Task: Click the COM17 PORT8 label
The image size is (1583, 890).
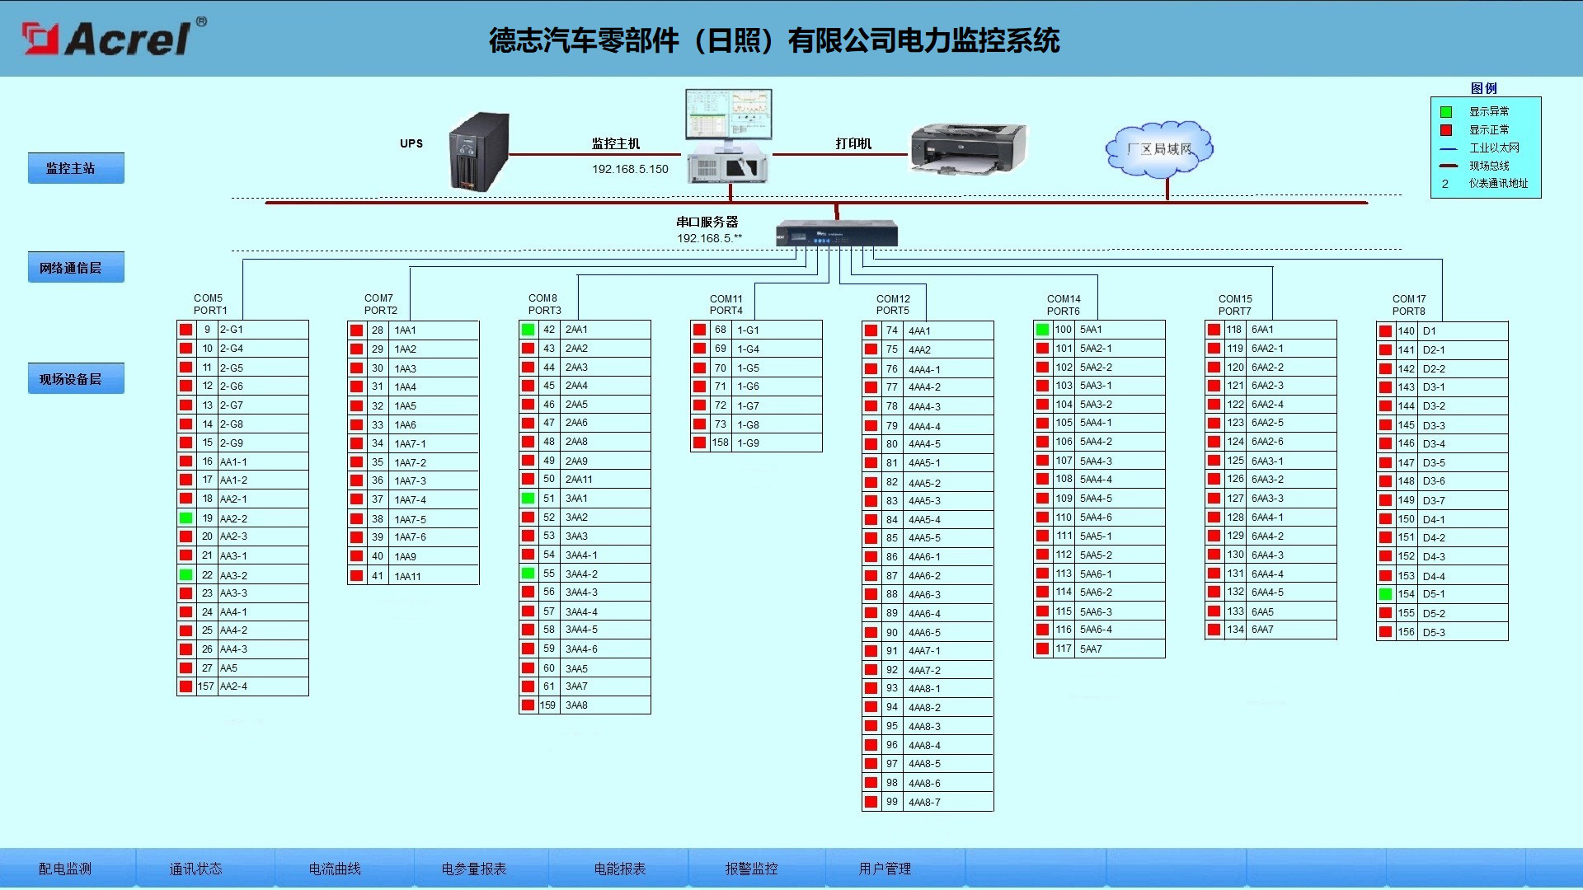Action: [x=1409, y=305]
